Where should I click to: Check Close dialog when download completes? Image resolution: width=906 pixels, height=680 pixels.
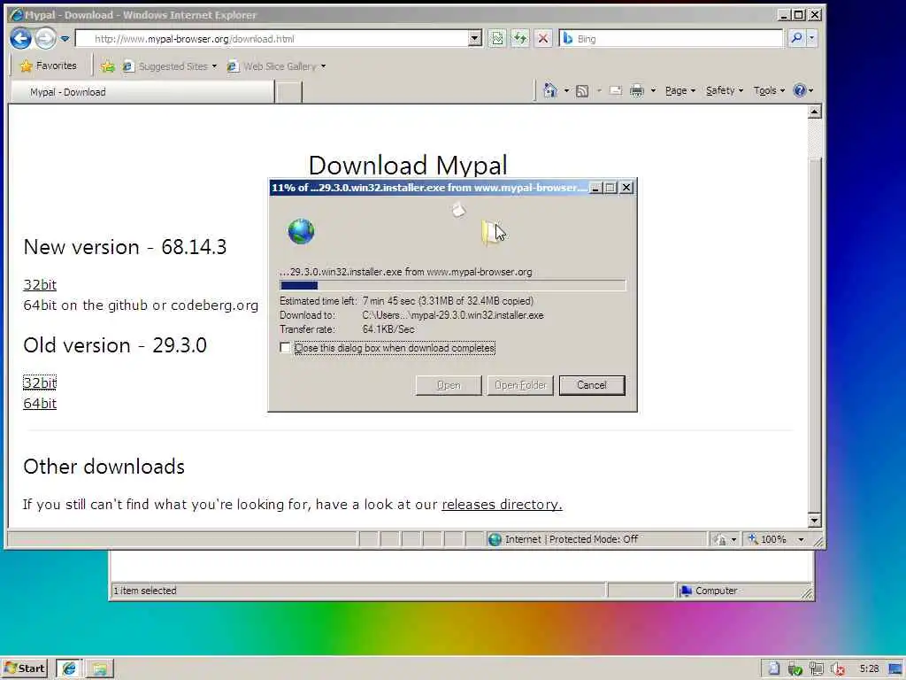[x=285, y=347]
